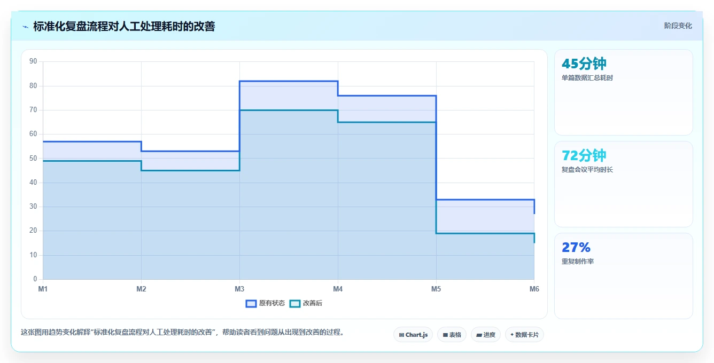Click the 进度 chip icon

coord(479,335)
